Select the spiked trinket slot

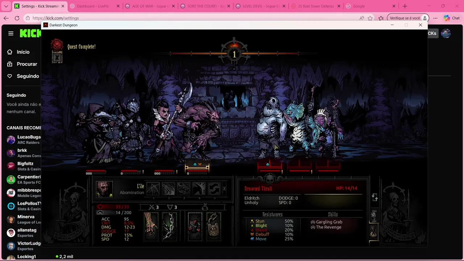point(195,226)
